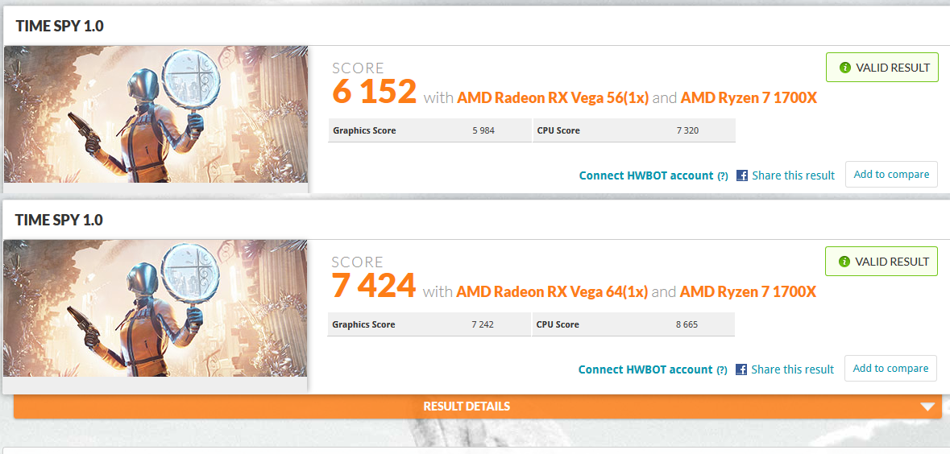Viewport: 950px width, 454px height.
Task: Click the Valid Result badge for Vega 56
Action: (882, 67)
